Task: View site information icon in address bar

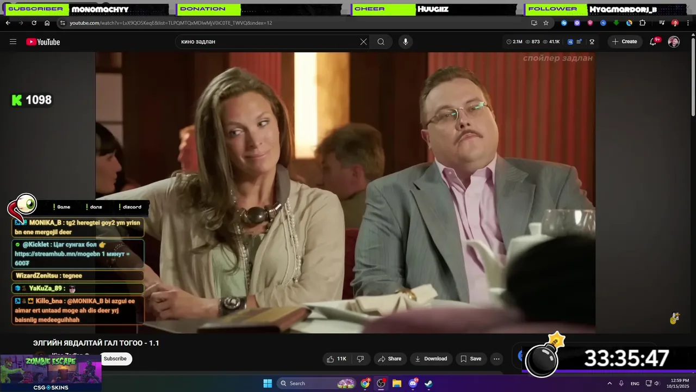Action: [63, 23]
